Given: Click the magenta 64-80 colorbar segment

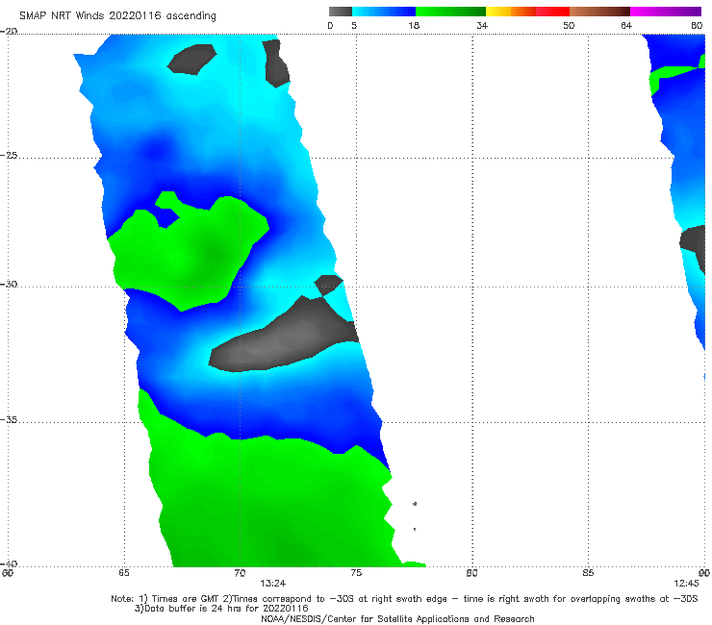Looking at the screenshot, I should coord(666,12).
